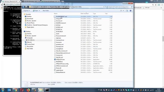Open the Opera browser taskbar icon
Image resolution: width=164 pixels, height=92 pixels.
pyautogui.click(x=22, y=90)
